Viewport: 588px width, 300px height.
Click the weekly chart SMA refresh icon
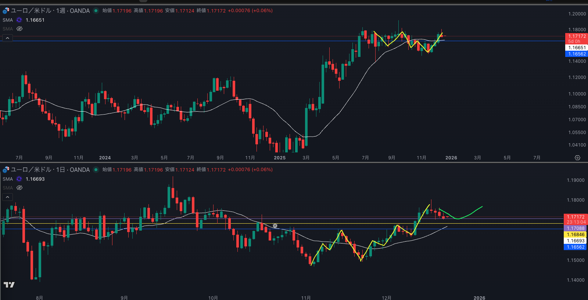point(19,20)
